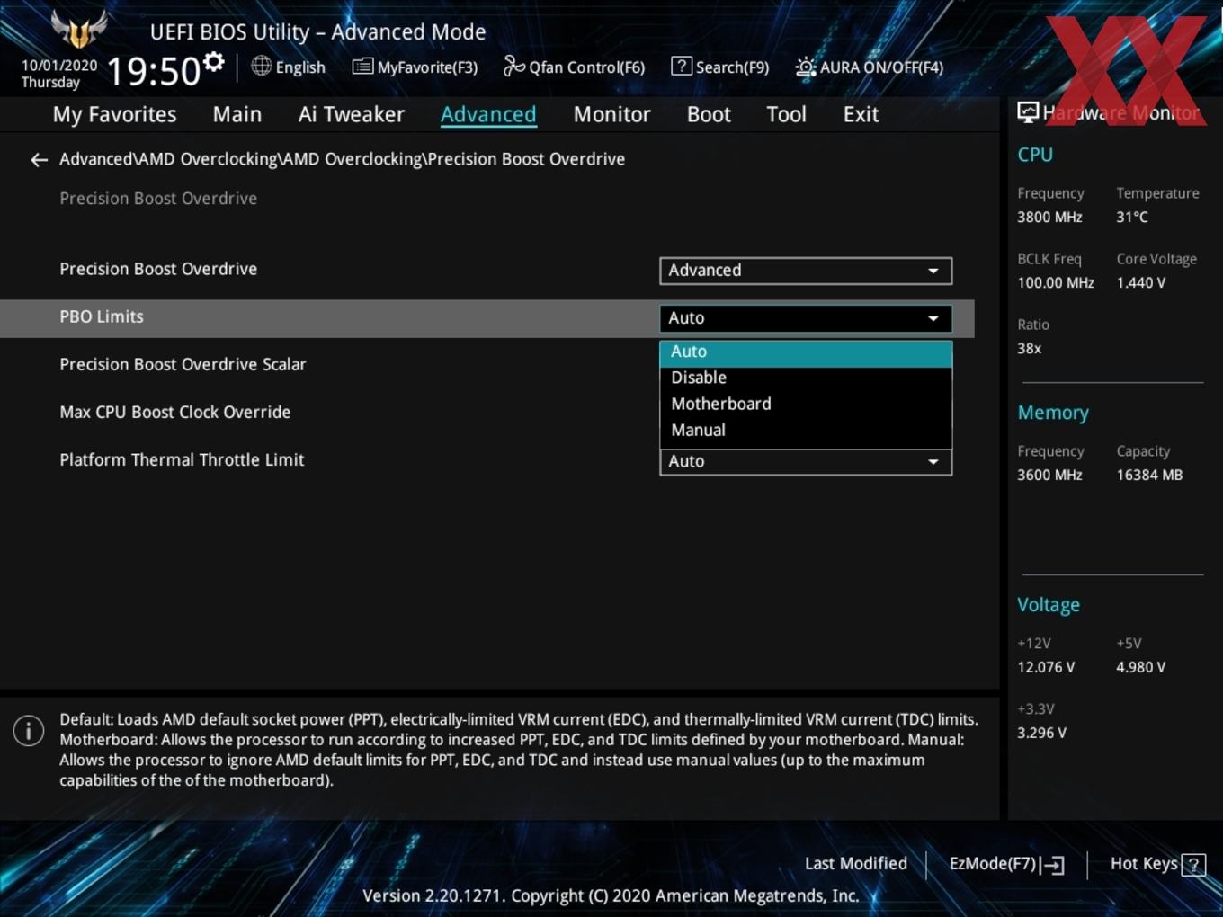Switch to the Boot tab
This screenshot has height=917, width=1223.
coord(709,114)
